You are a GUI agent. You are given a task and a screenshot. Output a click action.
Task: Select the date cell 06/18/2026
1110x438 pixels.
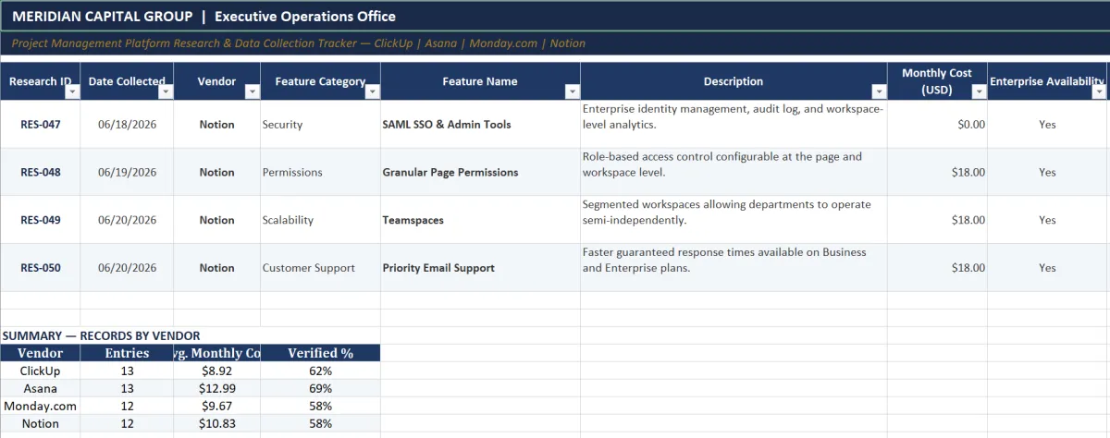[127, 124]
